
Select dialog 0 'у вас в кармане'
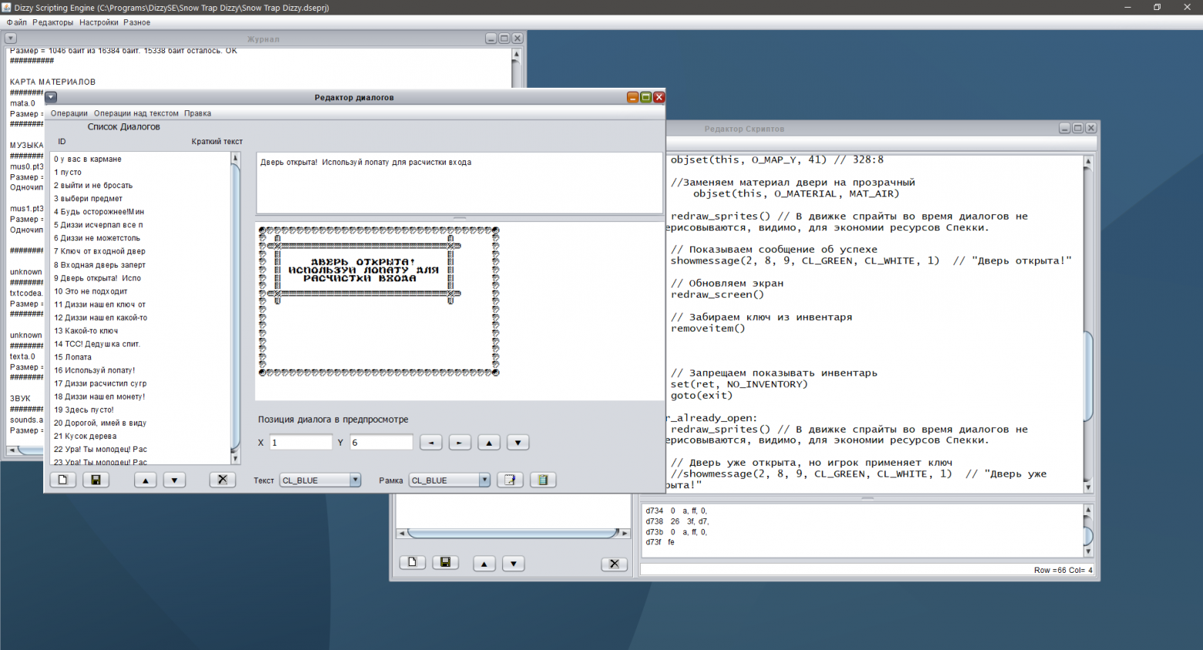(141, 159)
